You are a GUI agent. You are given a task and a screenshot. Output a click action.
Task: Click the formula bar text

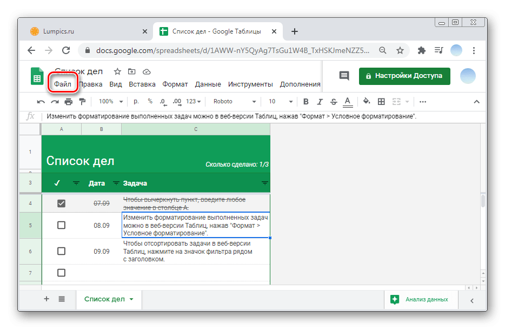[231, 116]
